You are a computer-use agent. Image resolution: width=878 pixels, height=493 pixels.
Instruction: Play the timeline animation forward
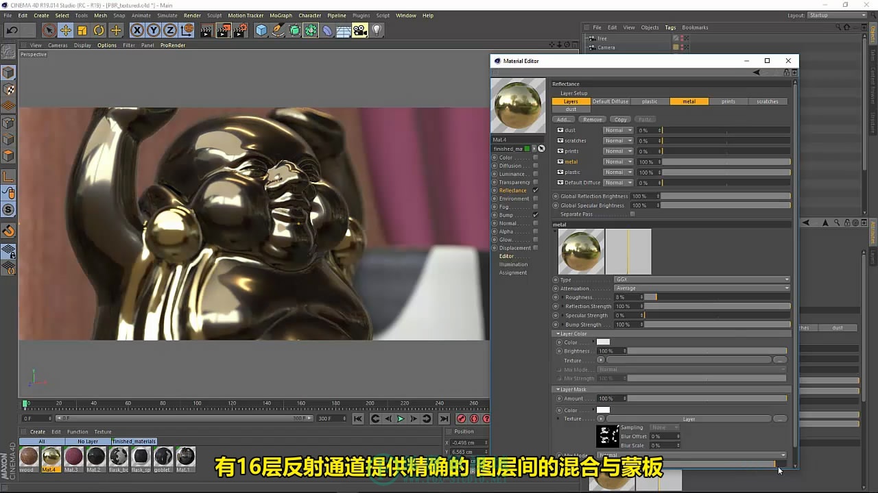coord(401,418)
